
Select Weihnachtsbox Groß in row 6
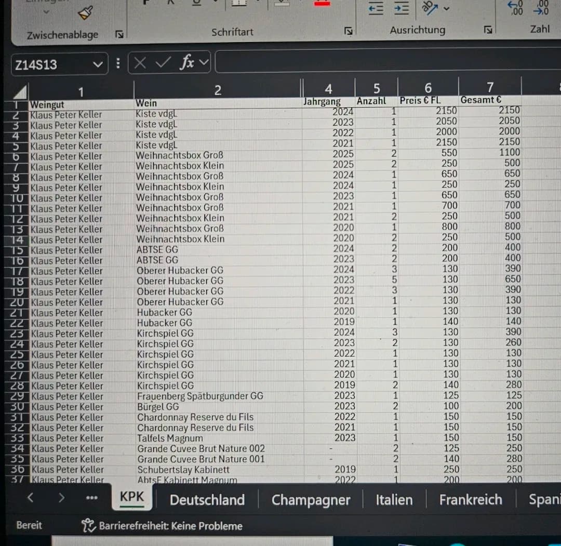[x=218, y=155]
